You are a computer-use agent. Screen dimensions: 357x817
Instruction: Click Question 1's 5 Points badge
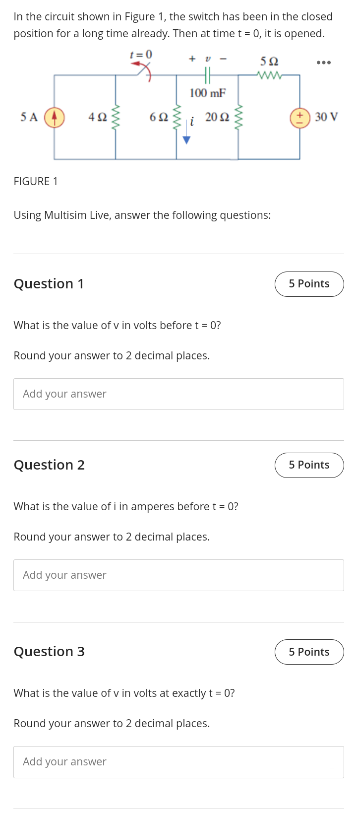click(309, 284)
